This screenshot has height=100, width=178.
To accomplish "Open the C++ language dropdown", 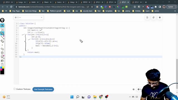I will click(29, 17).
